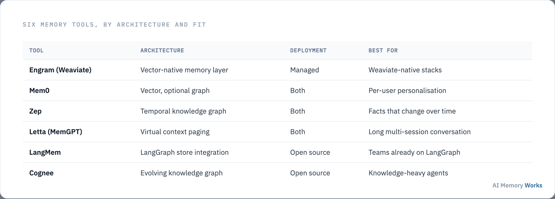Viewport: 555px width, 199px height.
Task: Click 'Both' in the Zep row
Action: coord(298,111)
